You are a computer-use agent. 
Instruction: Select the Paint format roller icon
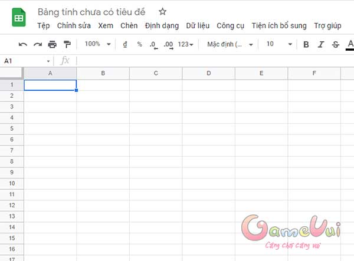[67, 44]
